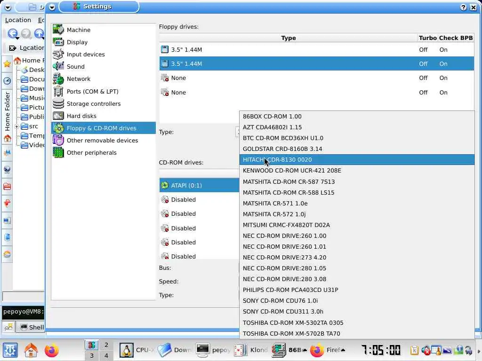Select the Home Folder tree root
482x361 pixels.
point(30,61)
